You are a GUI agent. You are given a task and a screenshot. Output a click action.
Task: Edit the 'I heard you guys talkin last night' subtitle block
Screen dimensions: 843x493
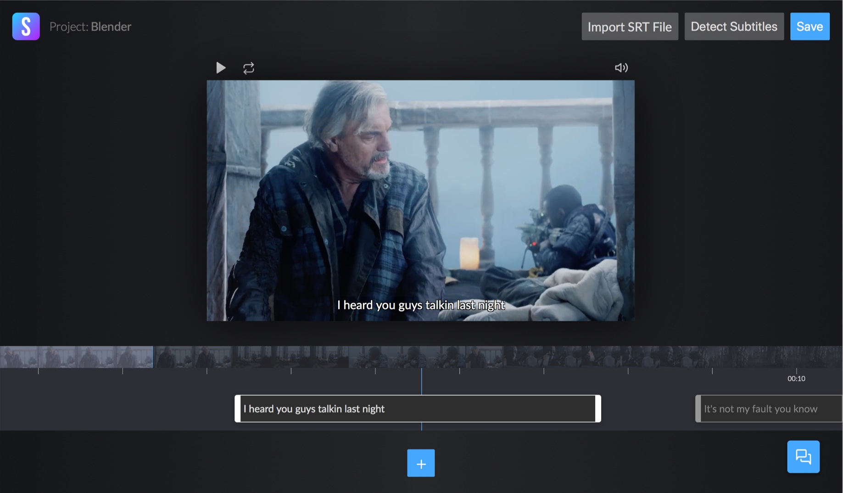tap(418, 409)
